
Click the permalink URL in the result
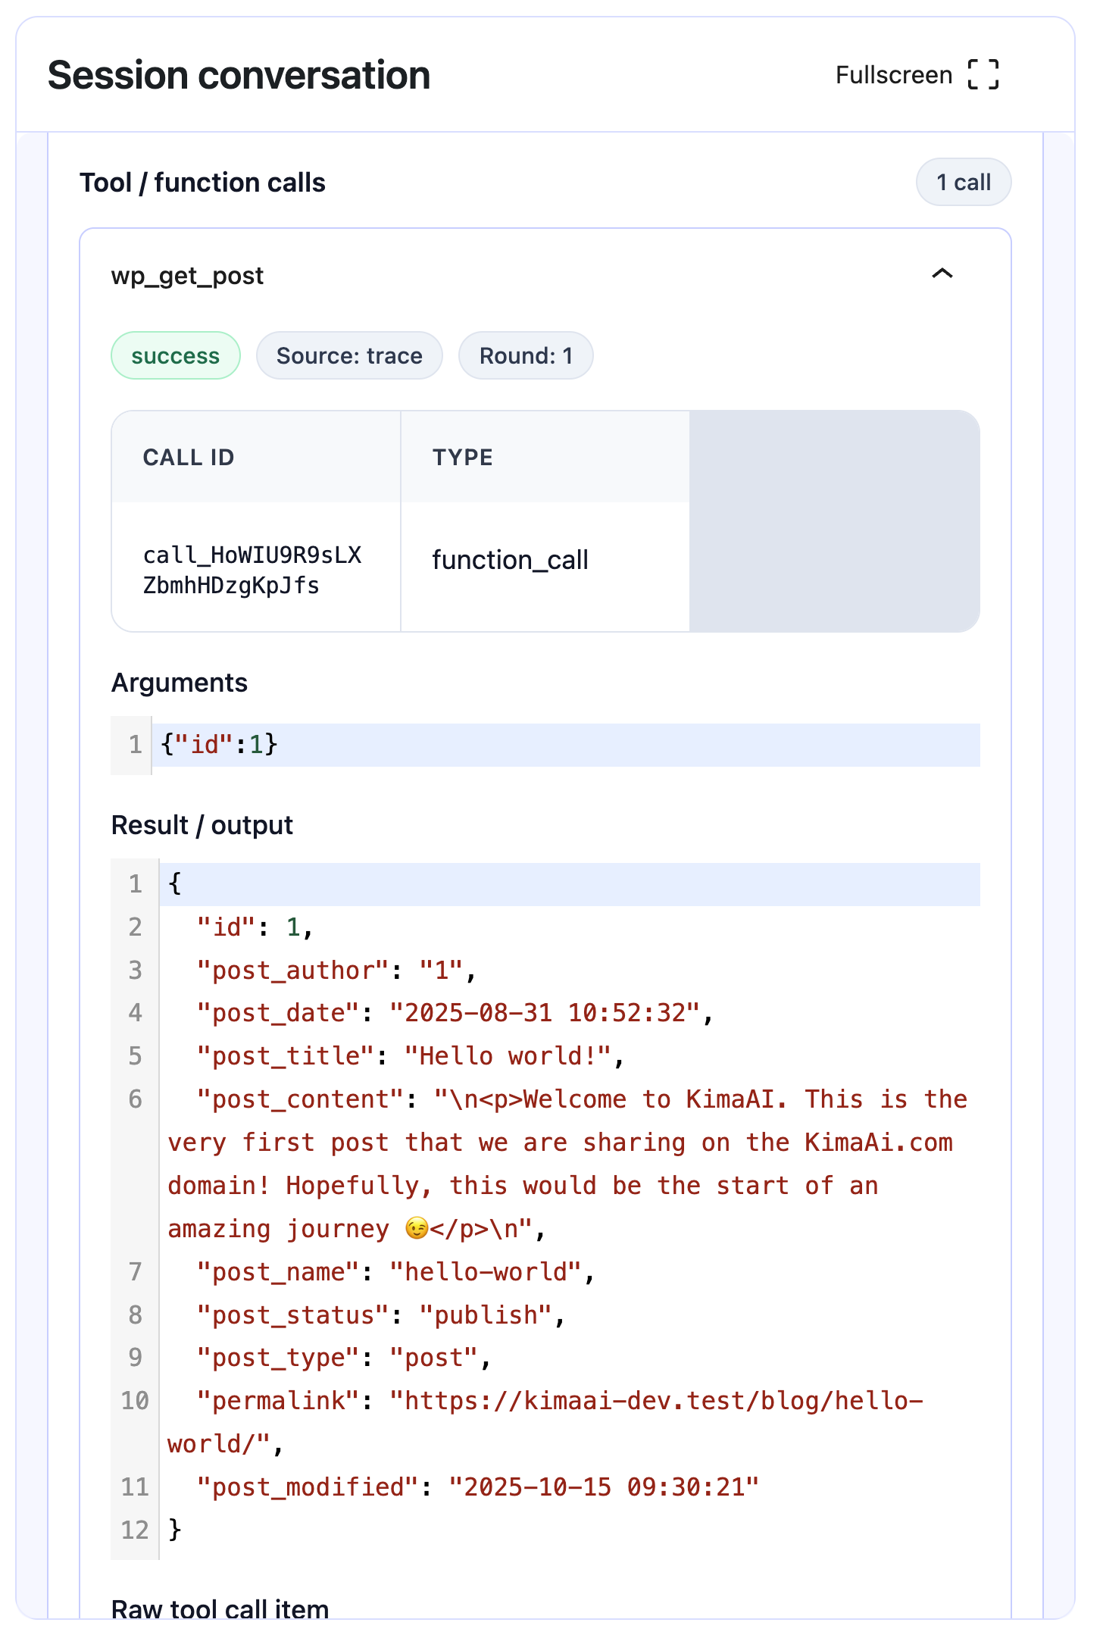[x=655, y=1401]
